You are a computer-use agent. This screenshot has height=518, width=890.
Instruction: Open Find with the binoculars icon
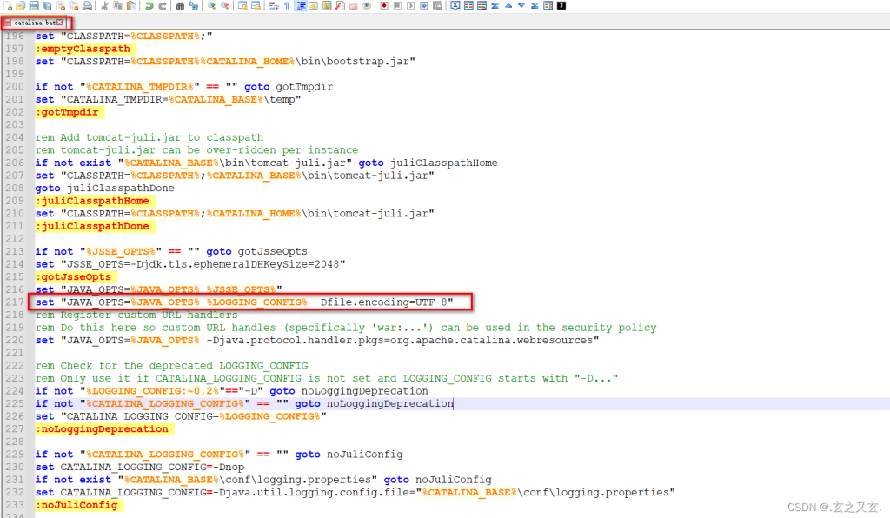(180, 6)
